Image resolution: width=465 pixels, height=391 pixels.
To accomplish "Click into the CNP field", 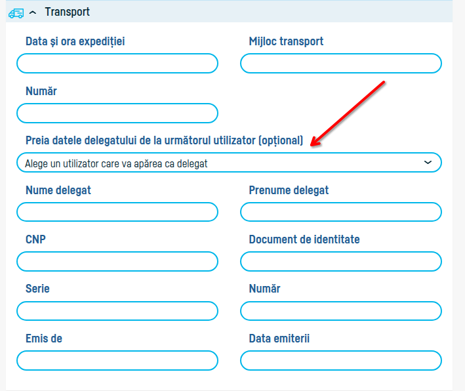I will tap(117, 261).
